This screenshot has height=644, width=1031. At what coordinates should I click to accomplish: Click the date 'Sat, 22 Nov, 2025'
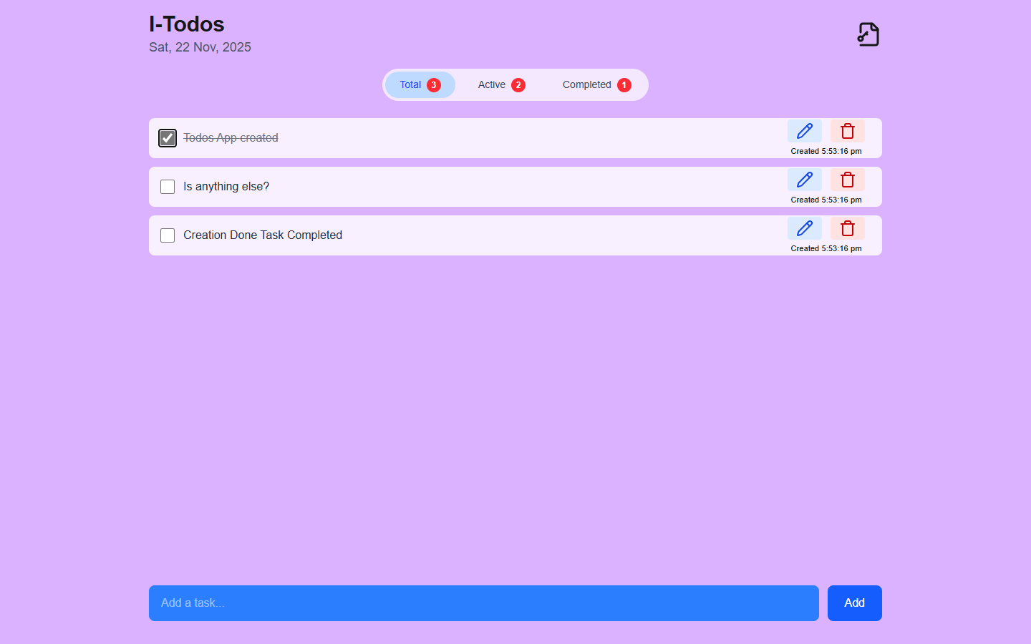200,47
